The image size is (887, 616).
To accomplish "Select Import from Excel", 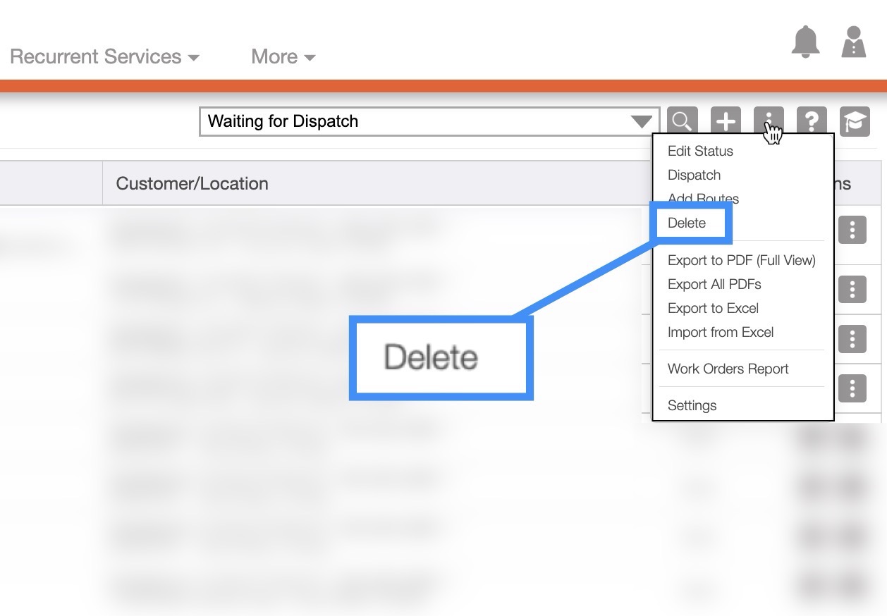I will (721, 332).
